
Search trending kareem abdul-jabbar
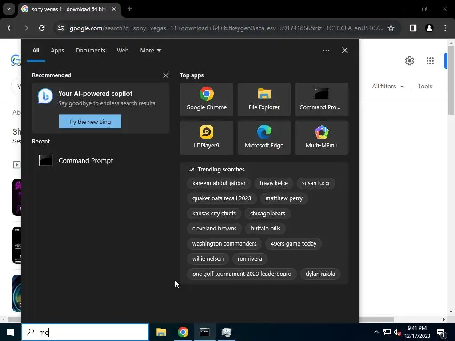[219, 183]
